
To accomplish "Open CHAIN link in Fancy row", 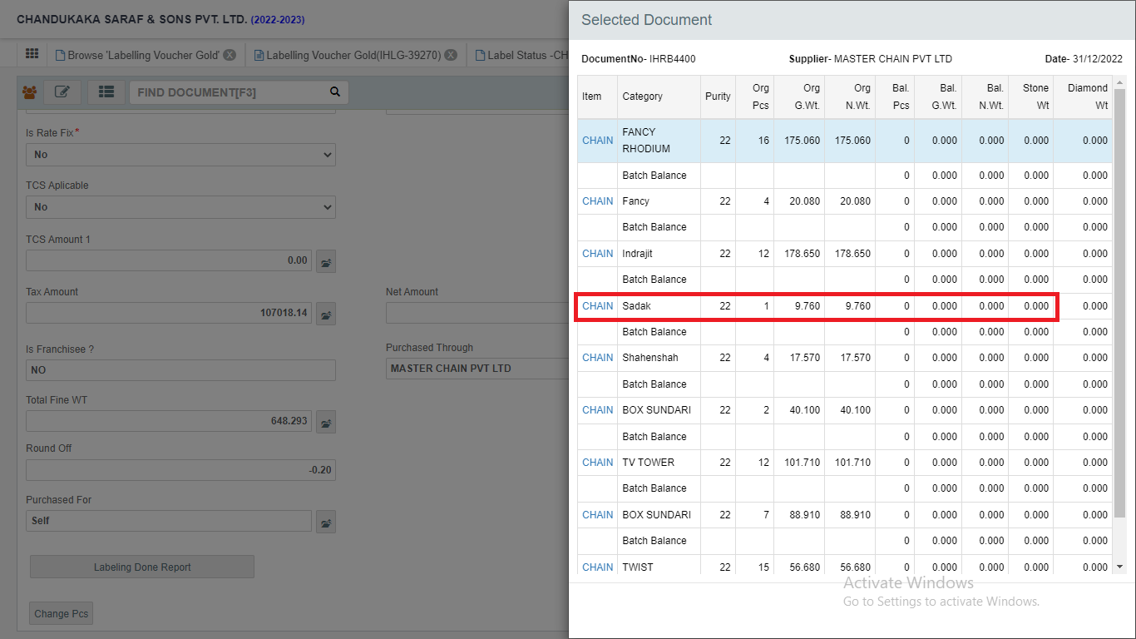I will (x=597, y=201).
